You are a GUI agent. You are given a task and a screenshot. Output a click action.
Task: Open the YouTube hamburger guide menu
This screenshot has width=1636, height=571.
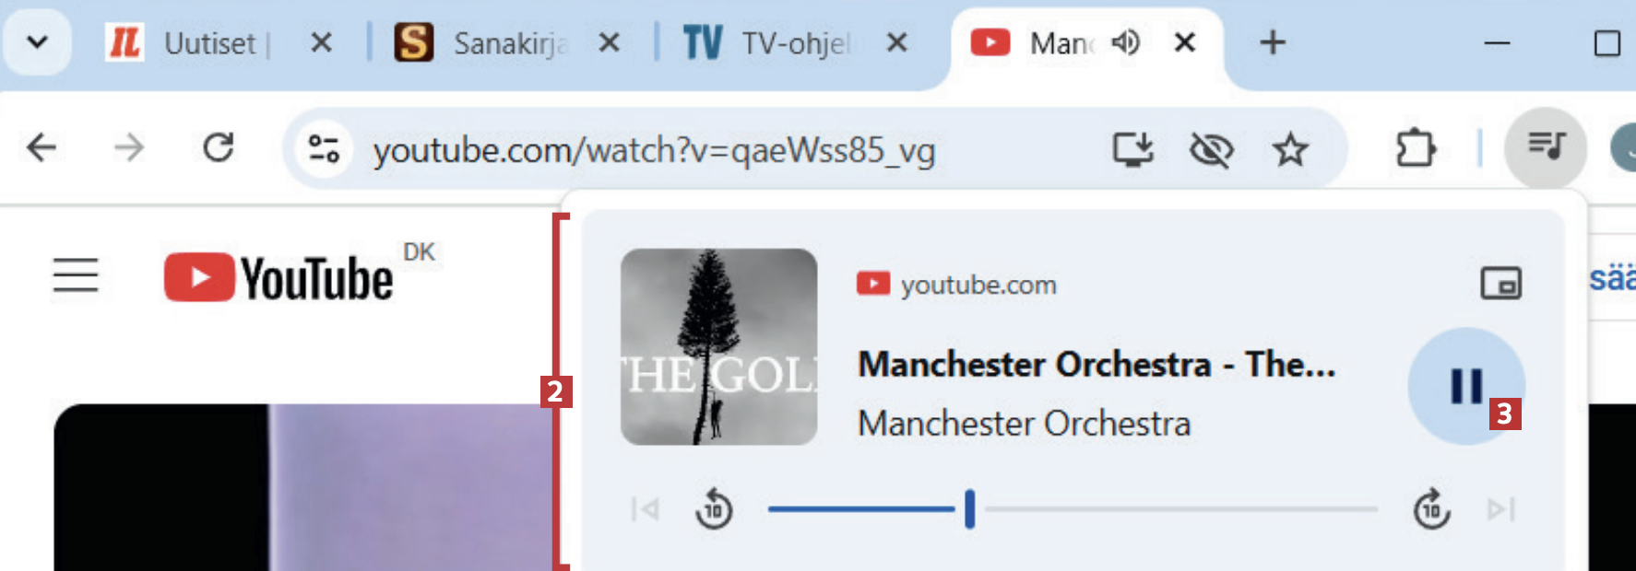(x=76, y=274)
